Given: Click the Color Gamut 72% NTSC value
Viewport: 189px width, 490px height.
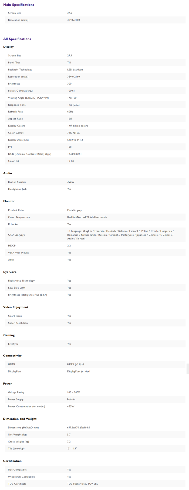Looking at the screenshot, I should pos(73,133).
